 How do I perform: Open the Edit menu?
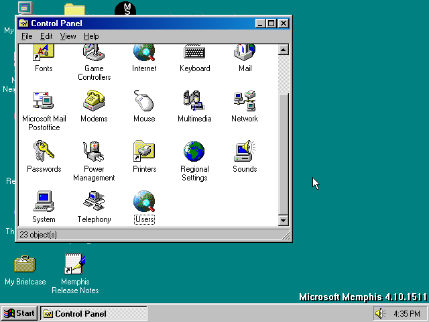46,36
